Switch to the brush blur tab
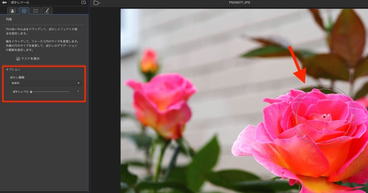 (47, 11)
